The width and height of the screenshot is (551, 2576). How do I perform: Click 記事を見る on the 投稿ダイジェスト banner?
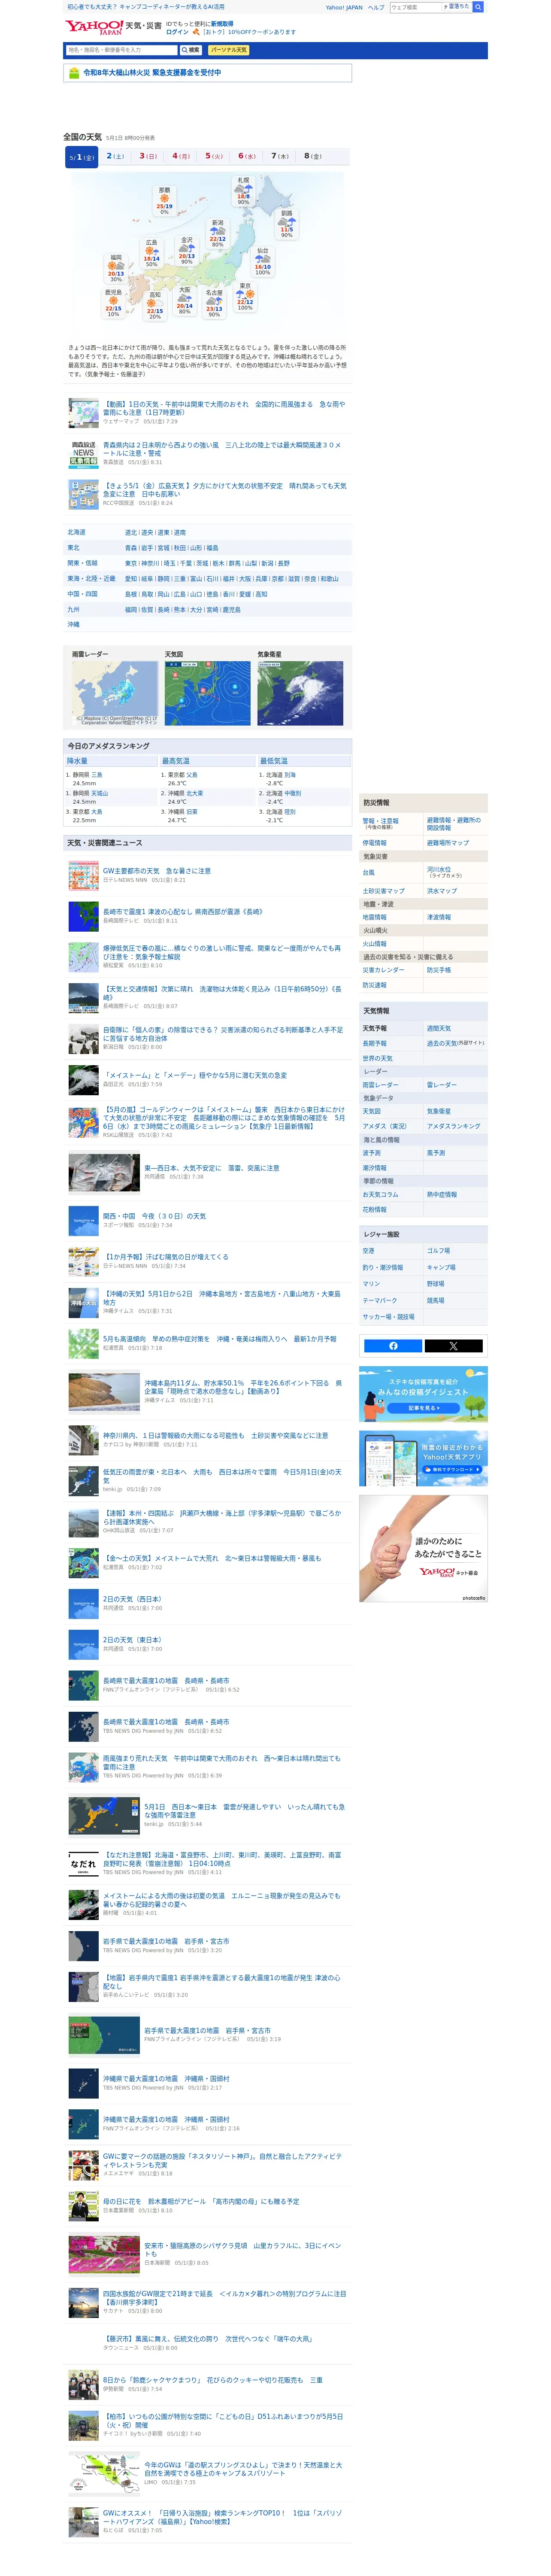pos(423,1408)
